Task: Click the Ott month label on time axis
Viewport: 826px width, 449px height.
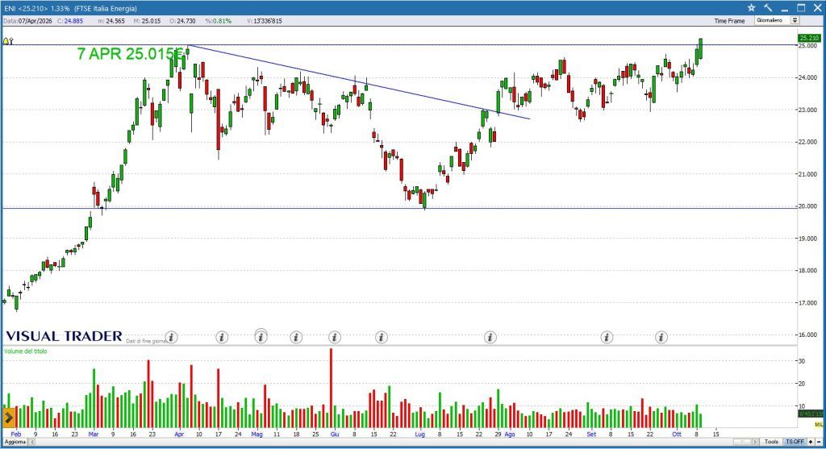Action: [677, 434]
